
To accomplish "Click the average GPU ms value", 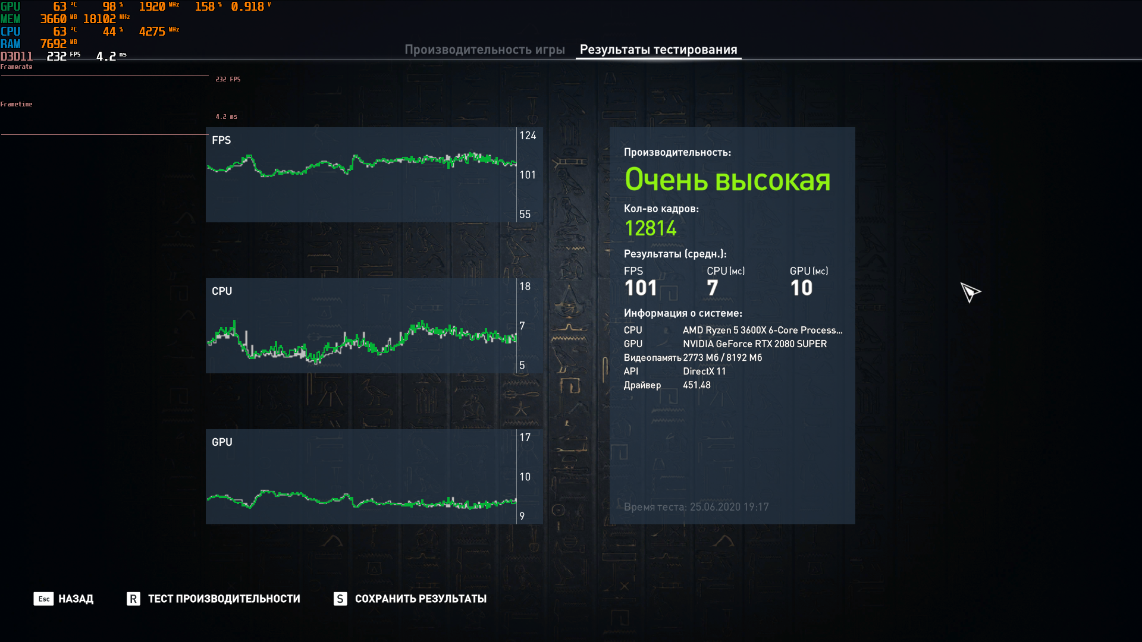I will pyautogui.click(x=801, y=288).
